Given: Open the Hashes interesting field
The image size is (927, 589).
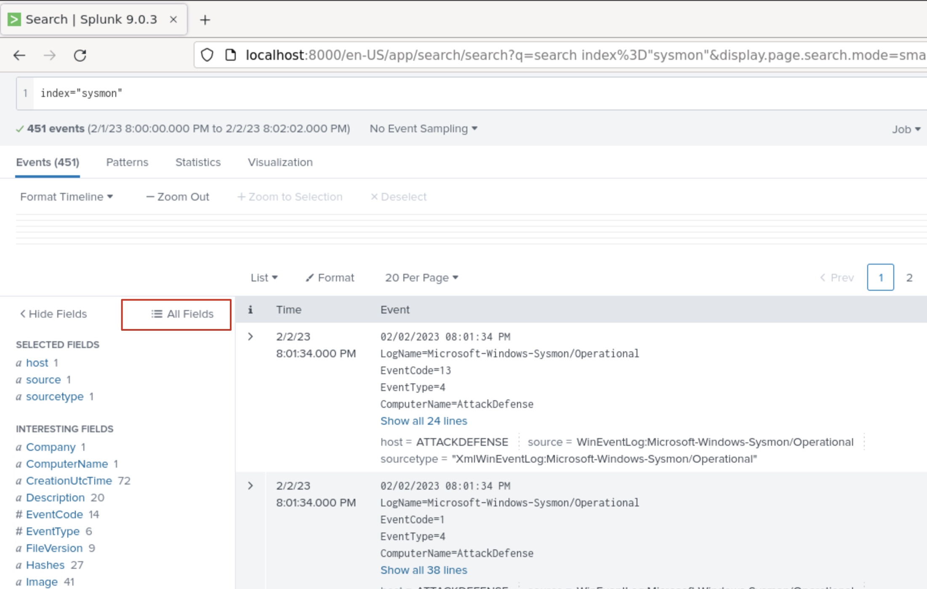Looking at the screenshot, I should tap(45, 565).
